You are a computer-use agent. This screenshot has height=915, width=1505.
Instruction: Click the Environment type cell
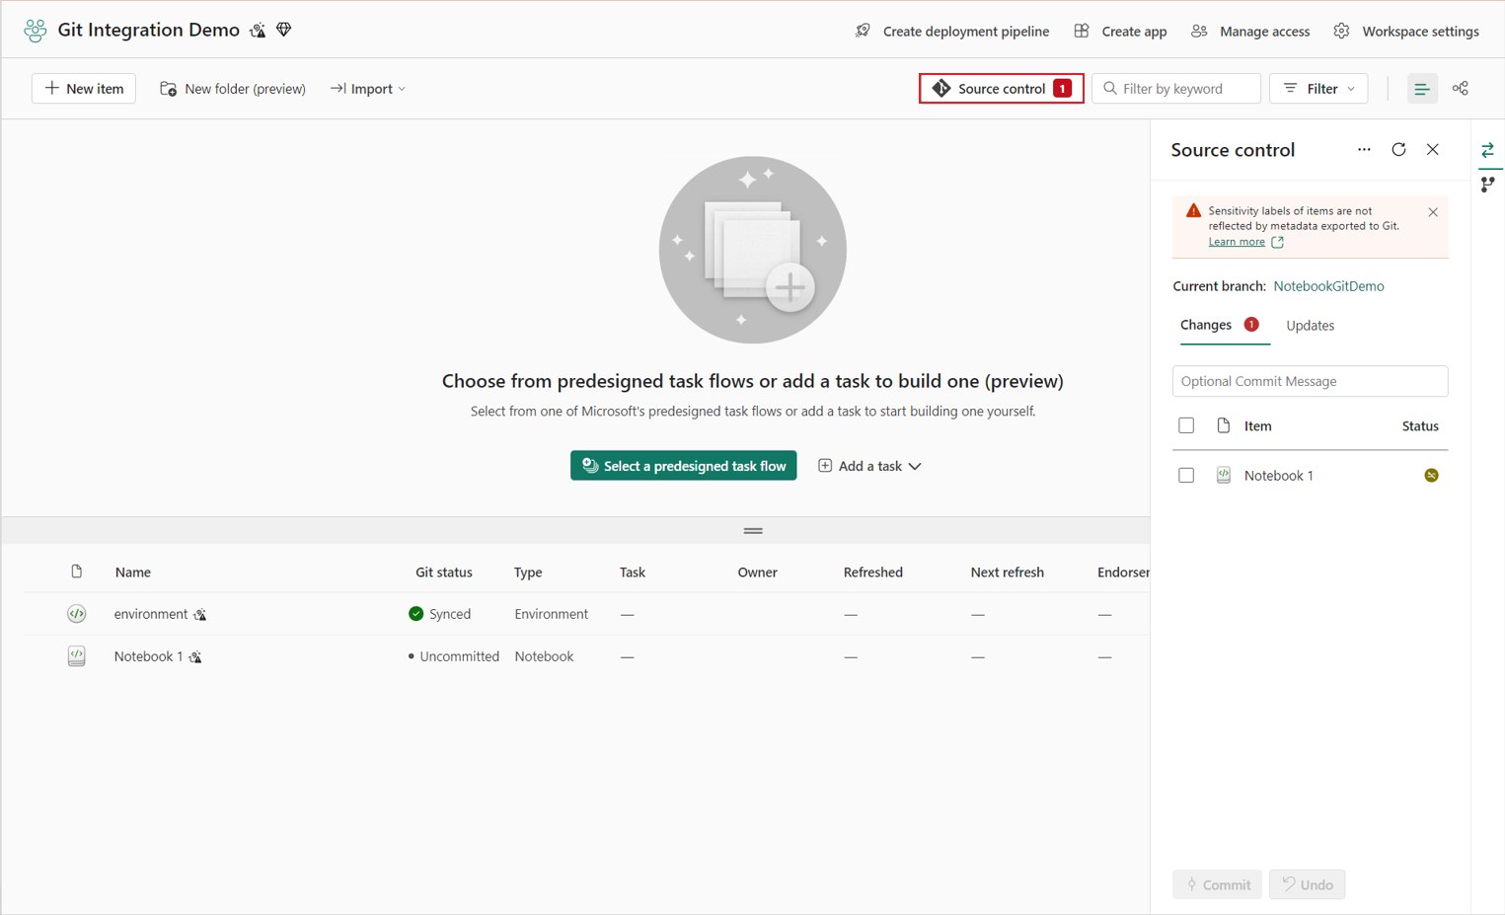552,614
